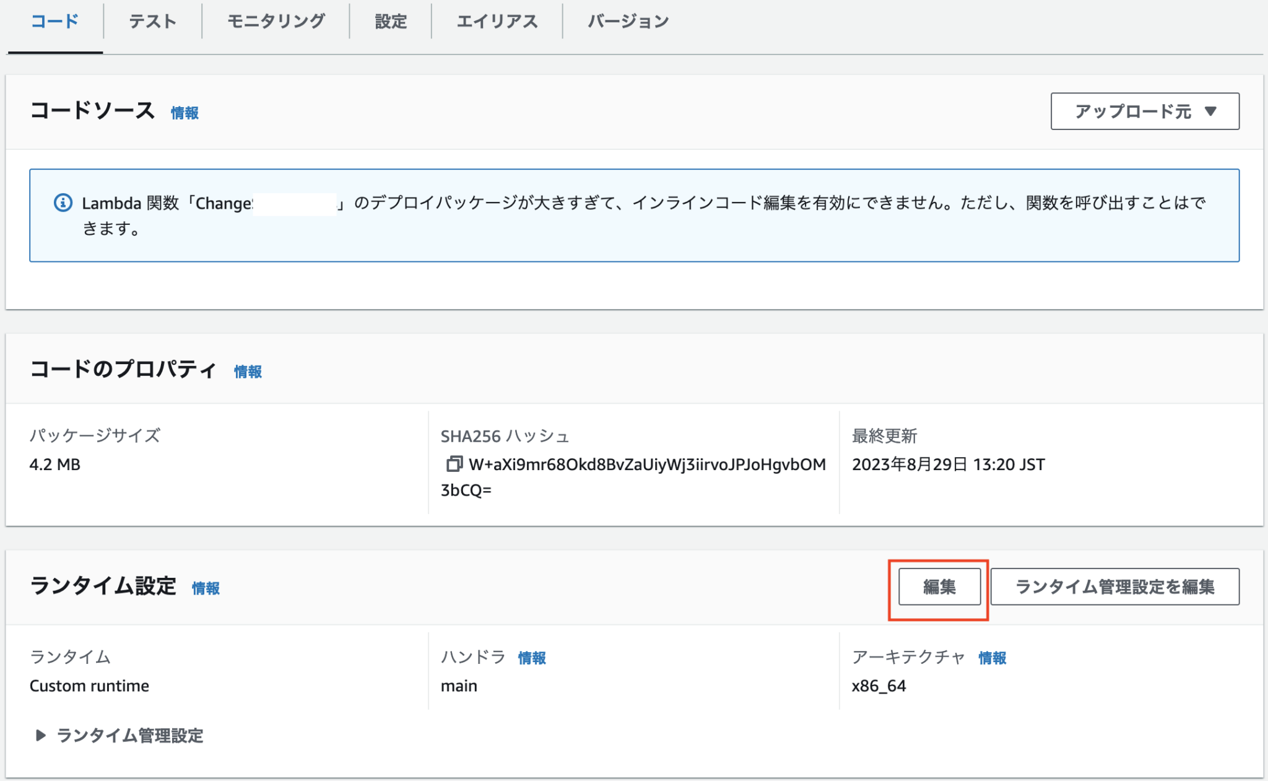Open the アップロード元 dropdown
Screen dimensions: 1268x781
coord(1145,111)
